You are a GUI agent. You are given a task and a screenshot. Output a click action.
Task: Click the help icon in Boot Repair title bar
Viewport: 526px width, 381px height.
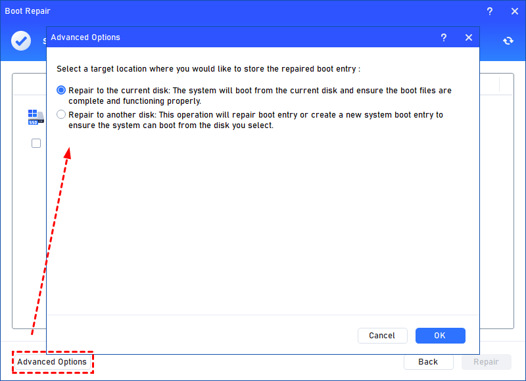(489, 11)
